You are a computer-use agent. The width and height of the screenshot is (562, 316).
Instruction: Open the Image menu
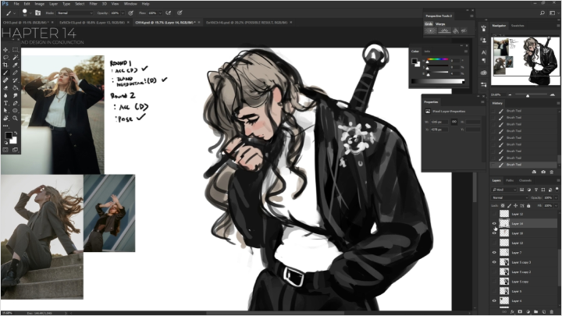[x=40, y=4]
